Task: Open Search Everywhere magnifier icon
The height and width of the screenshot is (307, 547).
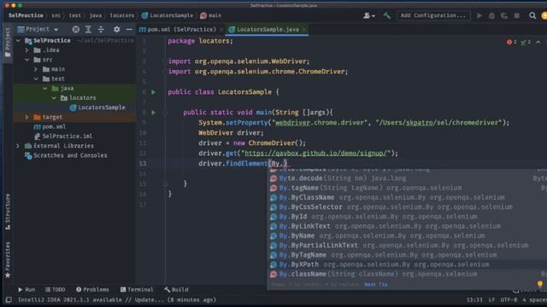Action: tap(532, 15)
